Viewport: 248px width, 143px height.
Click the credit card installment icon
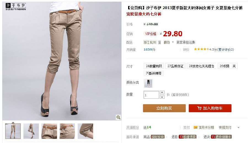click(196, 127)
